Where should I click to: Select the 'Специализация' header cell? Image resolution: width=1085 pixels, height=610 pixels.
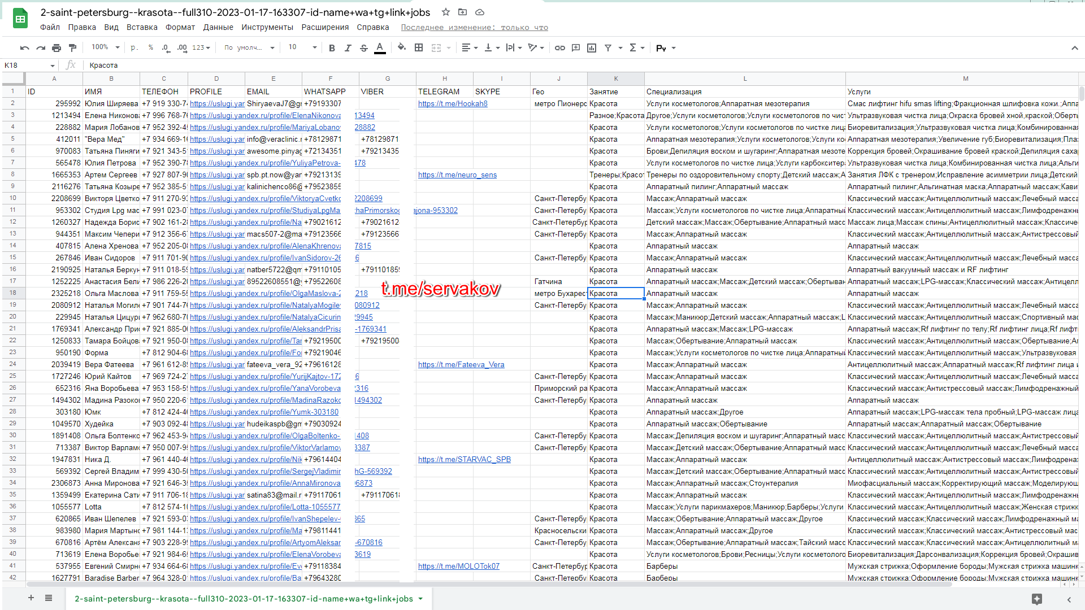(x=745, y=91)
